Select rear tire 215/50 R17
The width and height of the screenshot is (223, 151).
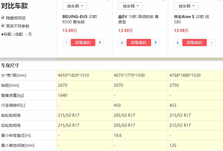click(x=69, y=125)
